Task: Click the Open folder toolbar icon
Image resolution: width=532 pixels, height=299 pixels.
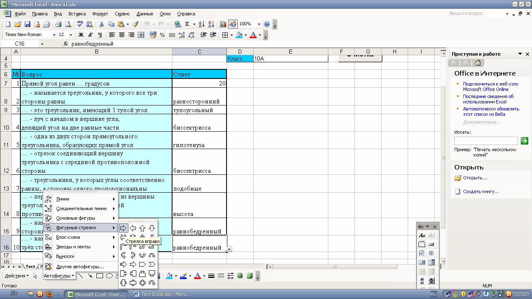Action: 18,24
